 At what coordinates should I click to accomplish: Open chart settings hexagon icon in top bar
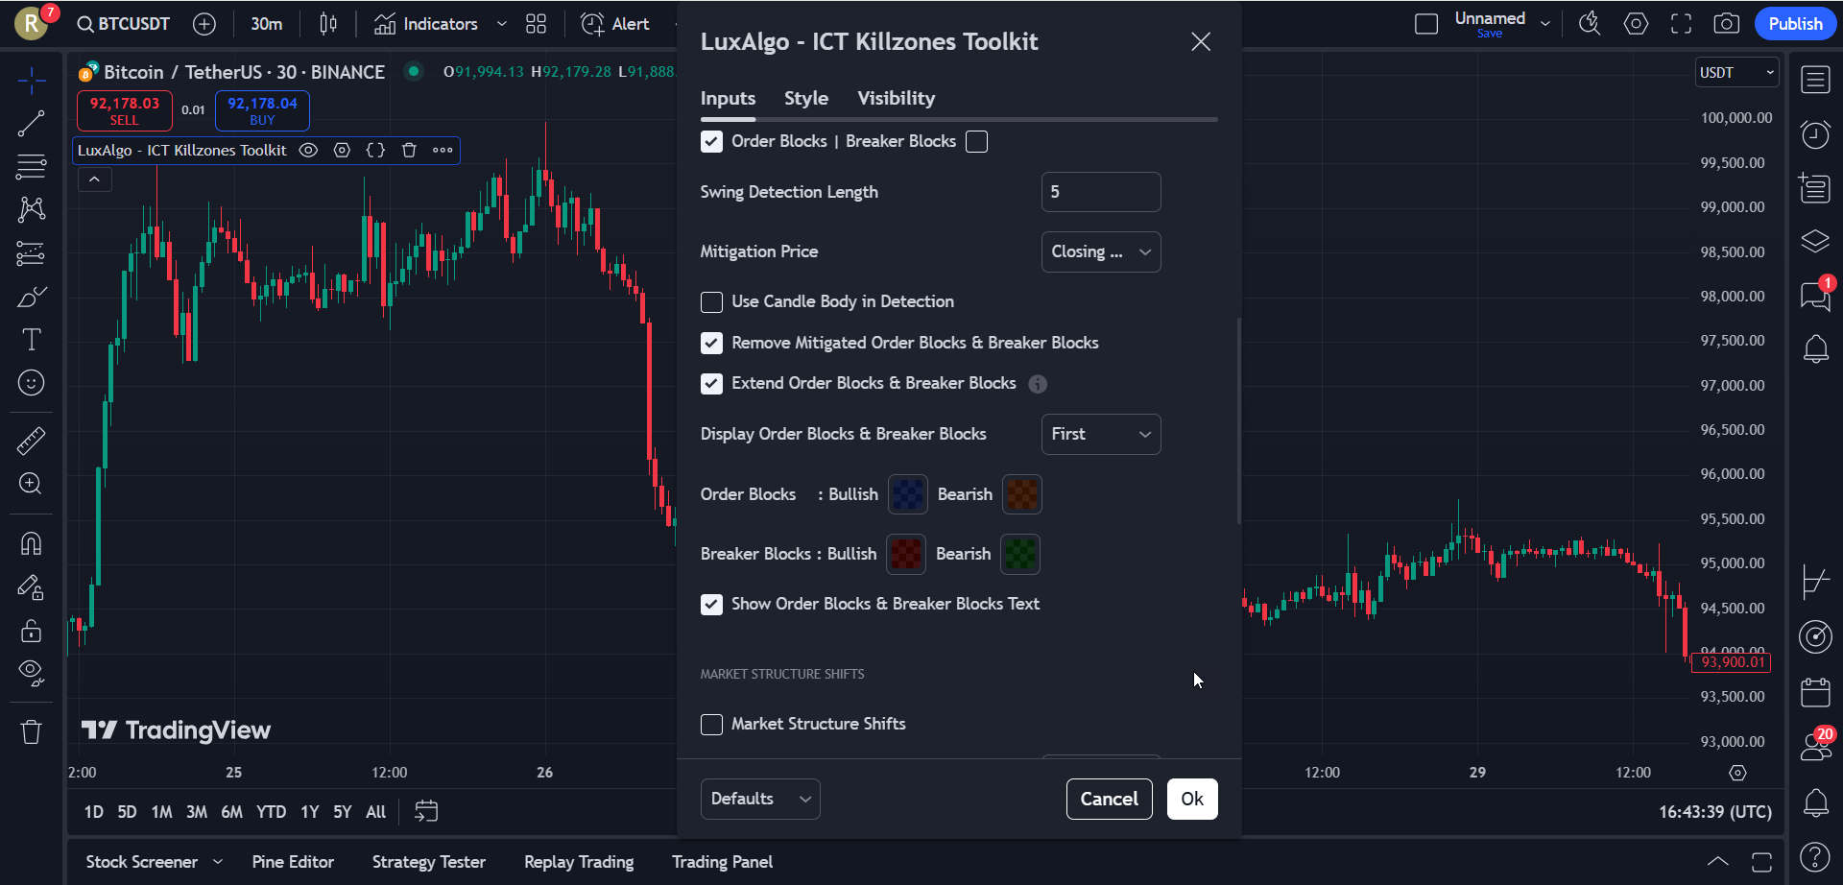pos(1636,24)
